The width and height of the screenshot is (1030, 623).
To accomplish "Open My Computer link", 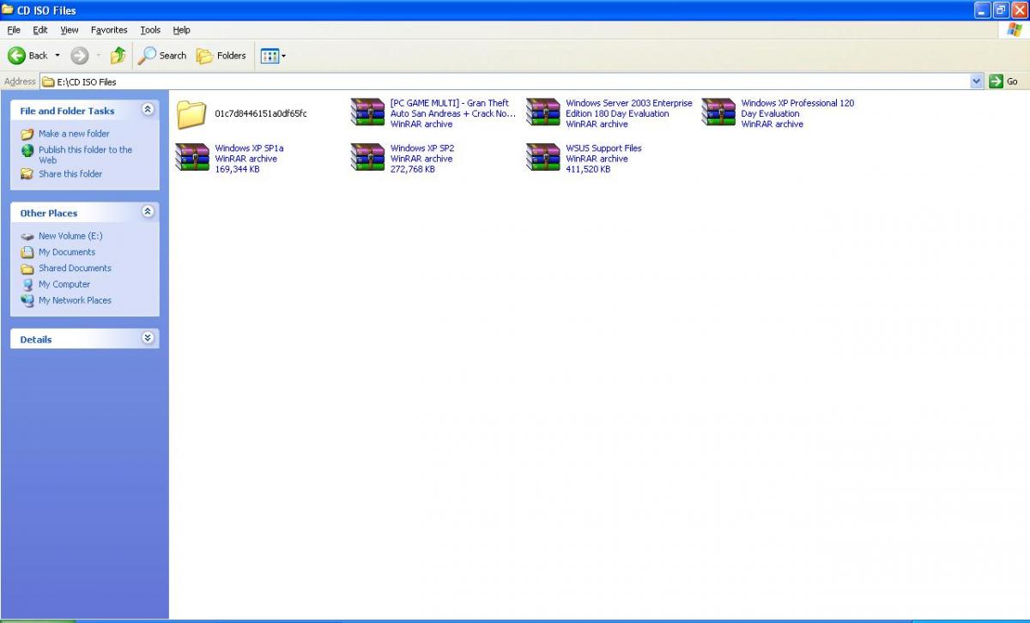I will [x=64, y=285].
